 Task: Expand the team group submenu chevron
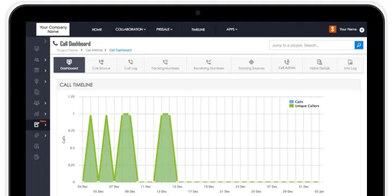tap(46, 103)
